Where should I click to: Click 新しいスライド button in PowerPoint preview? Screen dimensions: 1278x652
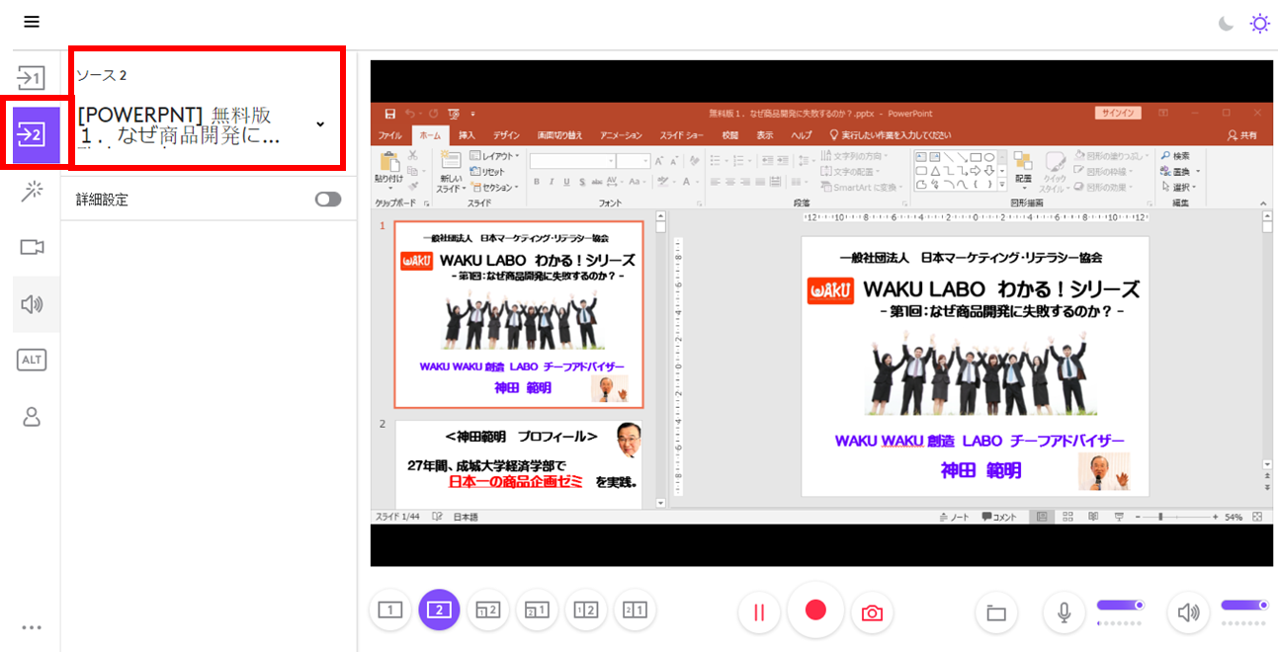(451, 171)
